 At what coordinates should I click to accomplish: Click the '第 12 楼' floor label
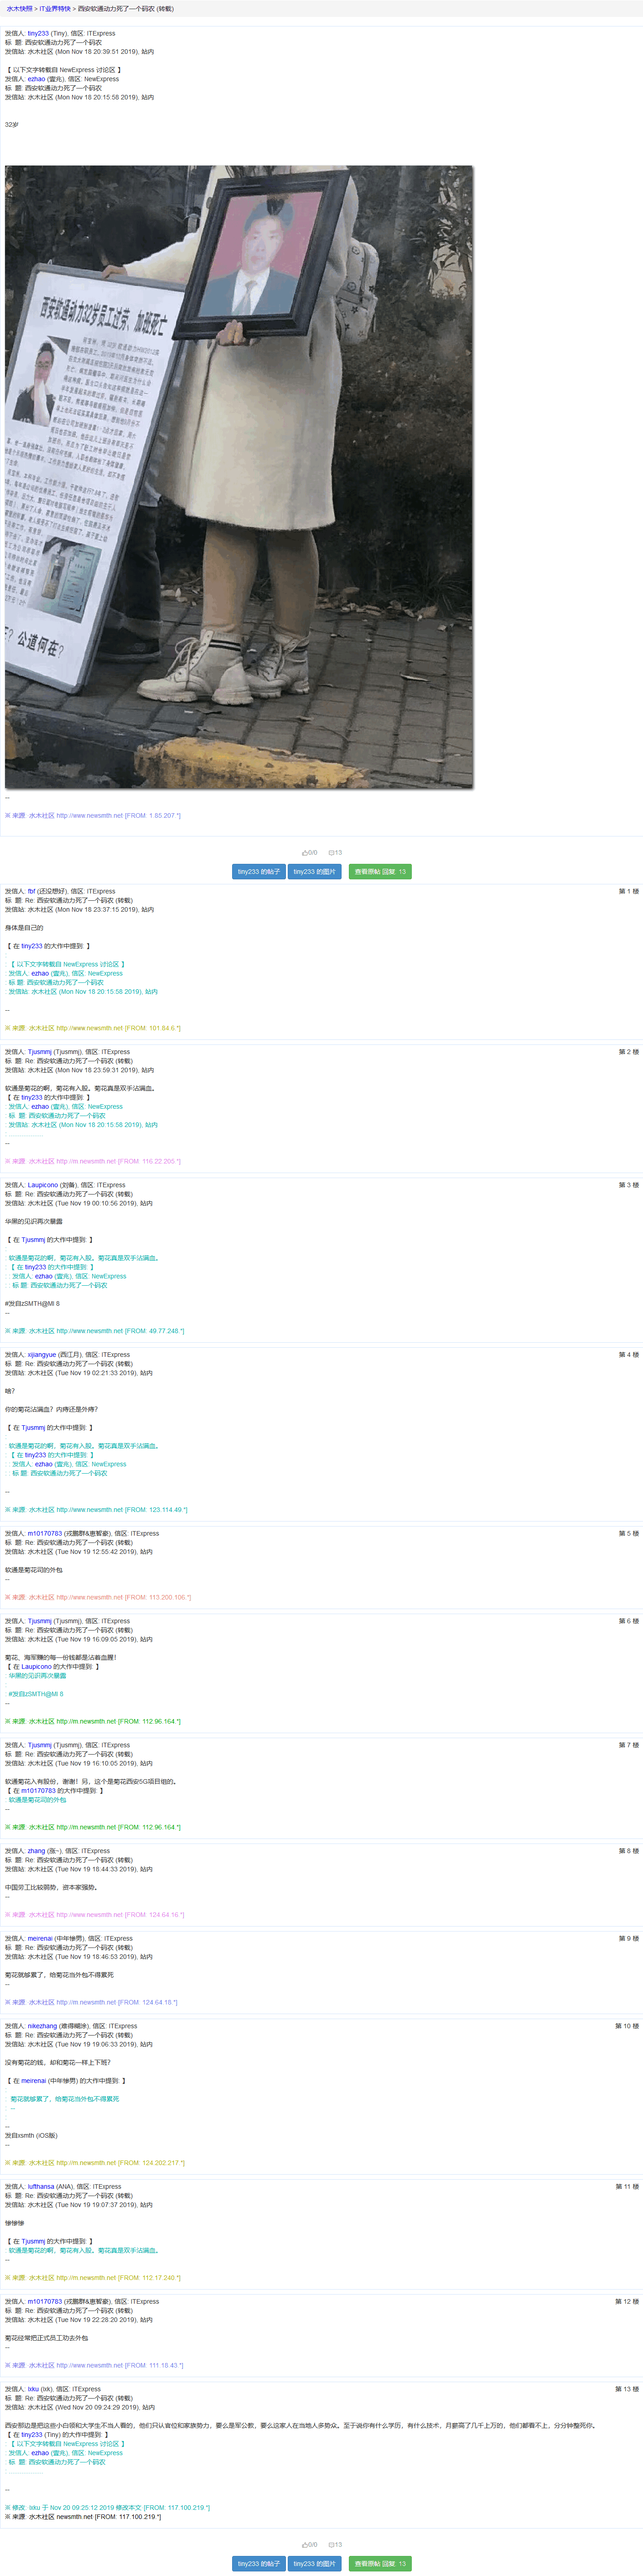[627, 2302]
